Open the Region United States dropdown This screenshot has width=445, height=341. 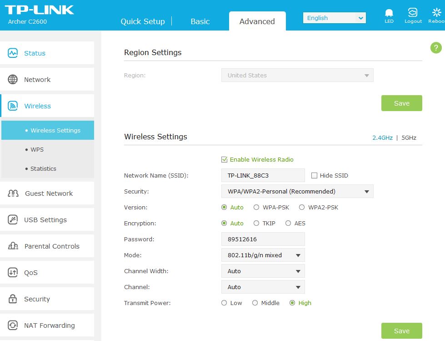[x=297, y=75]
